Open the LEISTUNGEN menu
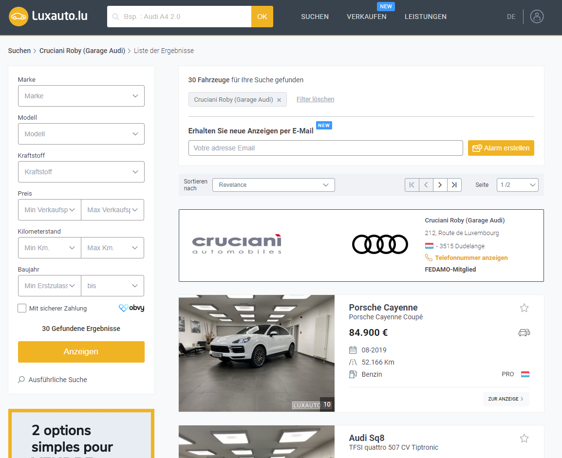Screen dimensions: 562x458 (426, 17)
